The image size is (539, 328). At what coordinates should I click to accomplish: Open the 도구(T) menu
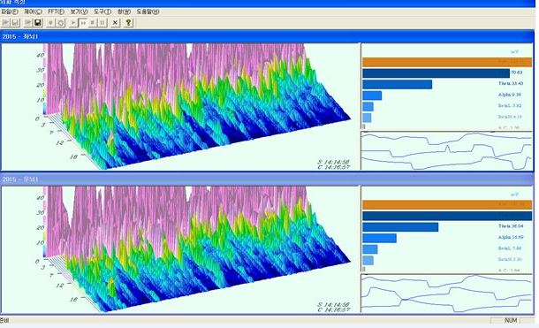pos(102,11)
